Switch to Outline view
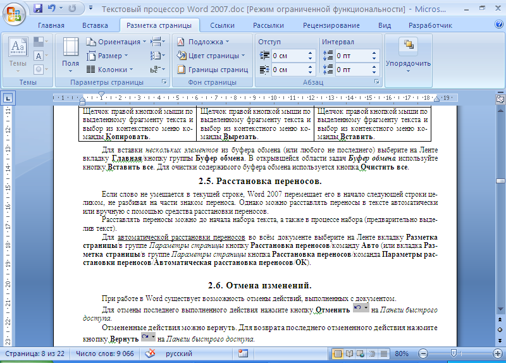 click(x=372, y=354)
